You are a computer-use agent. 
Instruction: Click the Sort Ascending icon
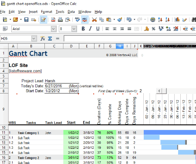[x=160, y=20]
